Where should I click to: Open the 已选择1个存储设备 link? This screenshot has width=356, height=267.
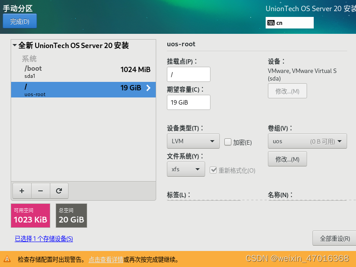pos(44,239)
